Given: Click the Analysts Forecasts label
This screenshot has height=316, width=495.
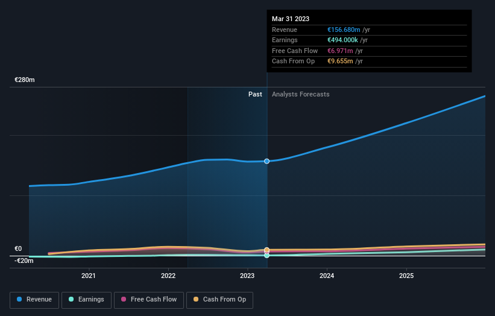Looking at the screenshot, I should [300, 94].
